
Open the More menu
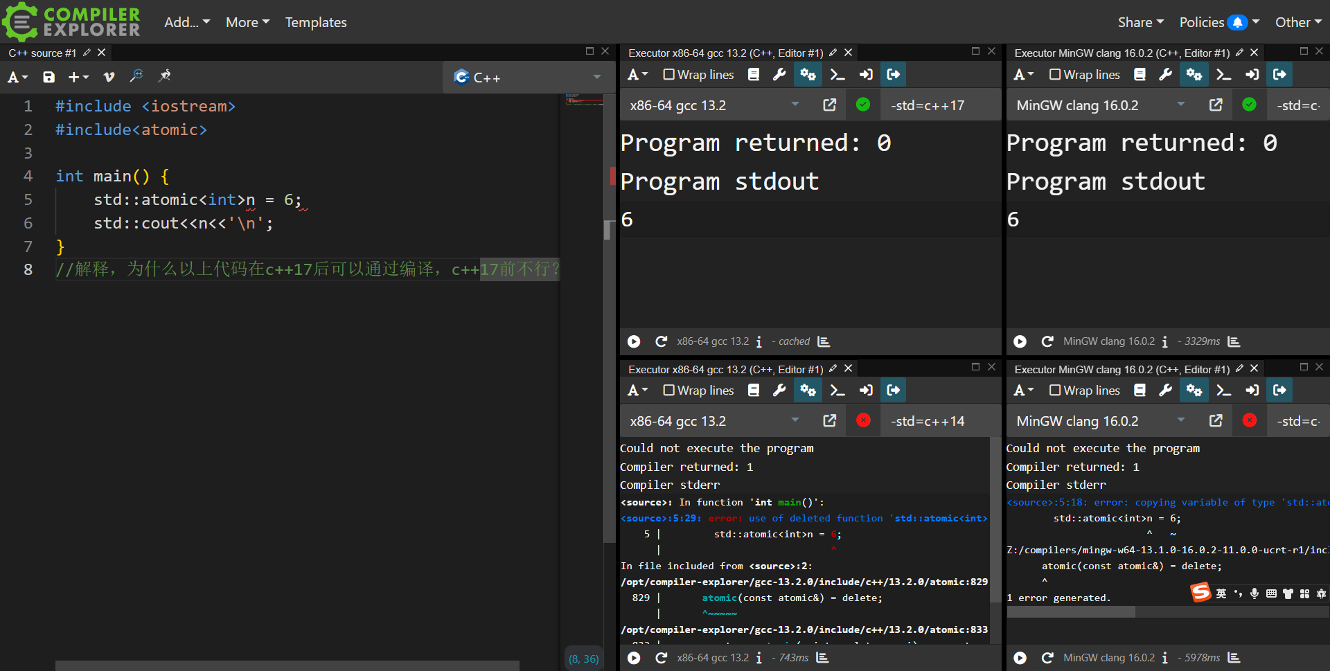247,22
